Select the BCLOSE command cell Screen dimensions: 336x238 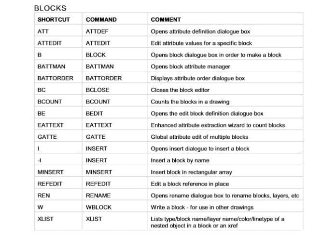(98, 90)
